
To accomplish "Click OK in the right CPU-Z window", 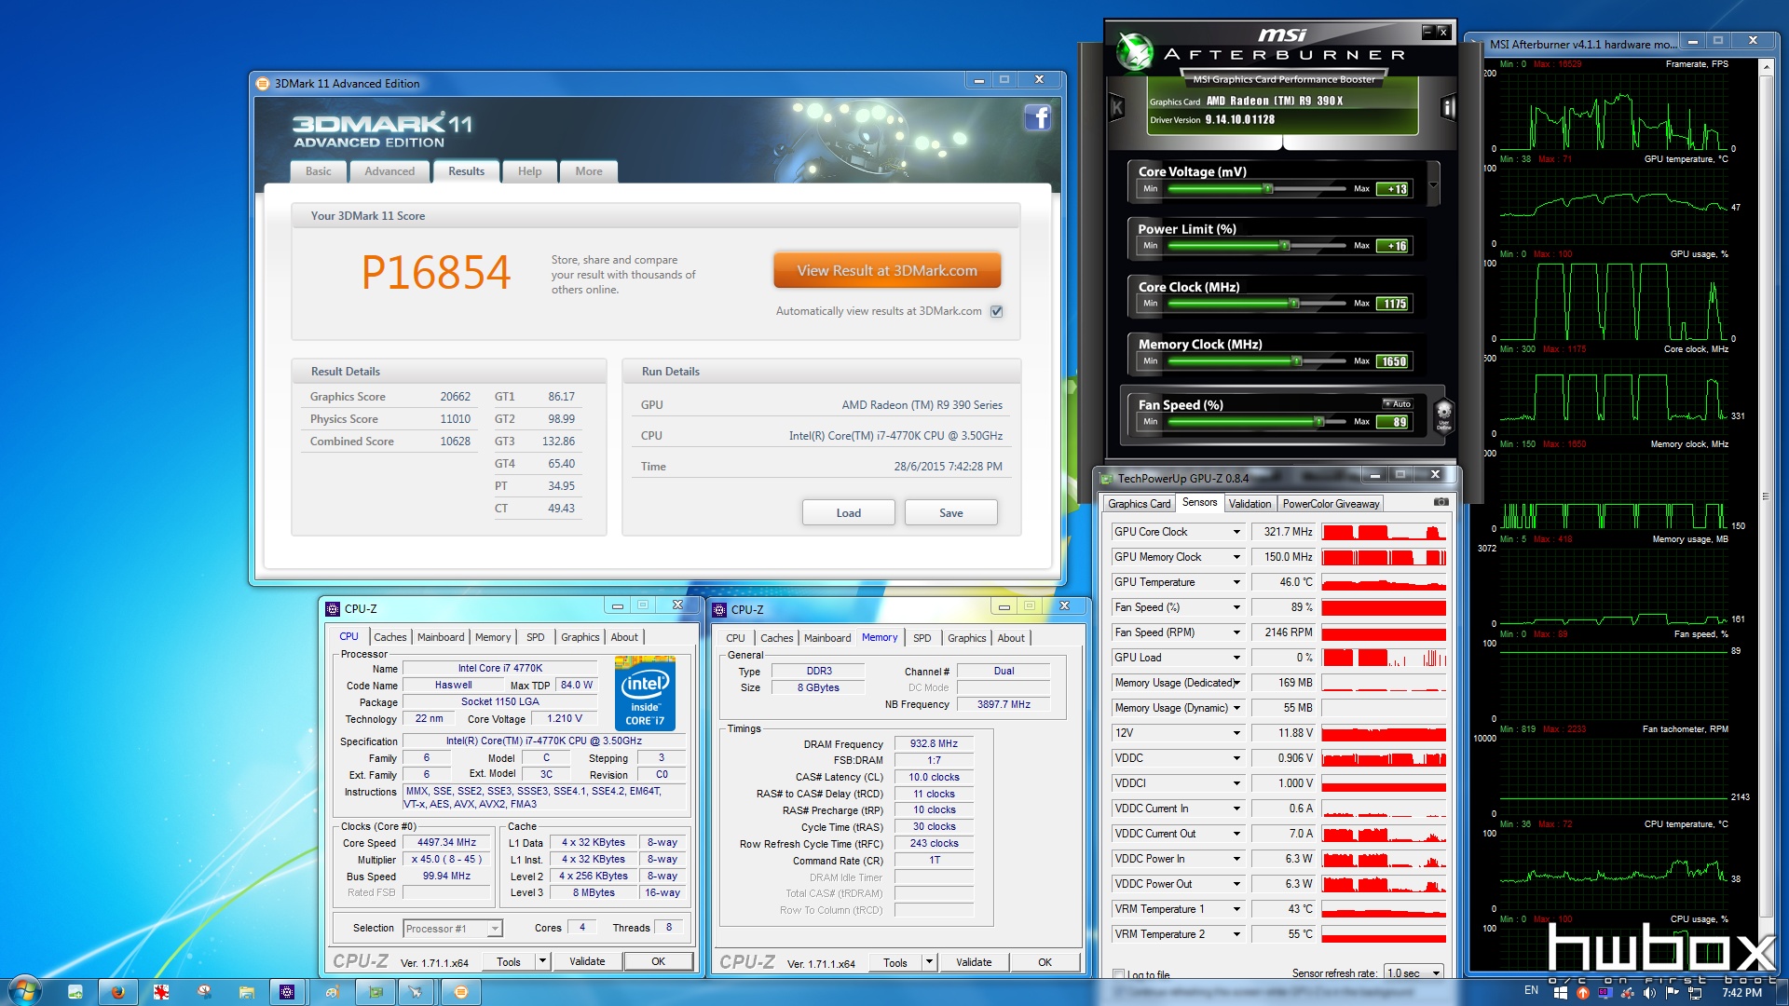I will (1045, 962).
